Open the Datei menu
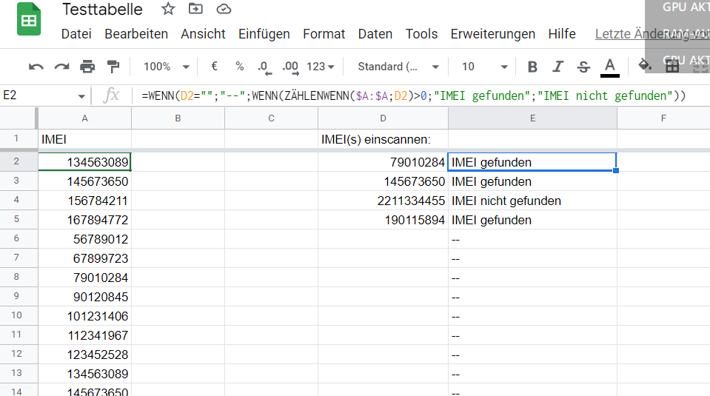710x396 pixels. pyautogui.click(x=76, y=34)
